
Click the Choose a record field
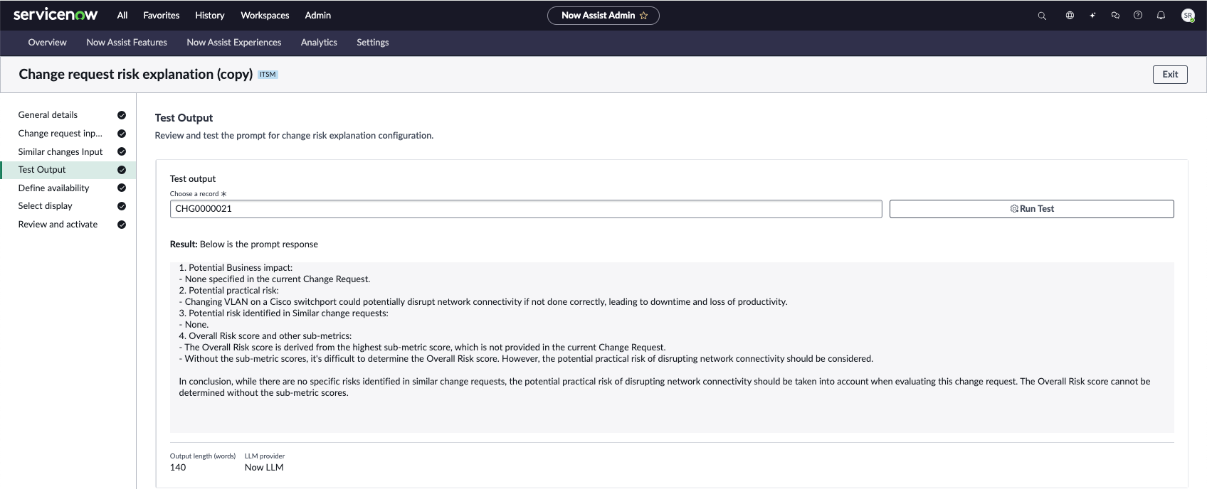pos(526,209)
